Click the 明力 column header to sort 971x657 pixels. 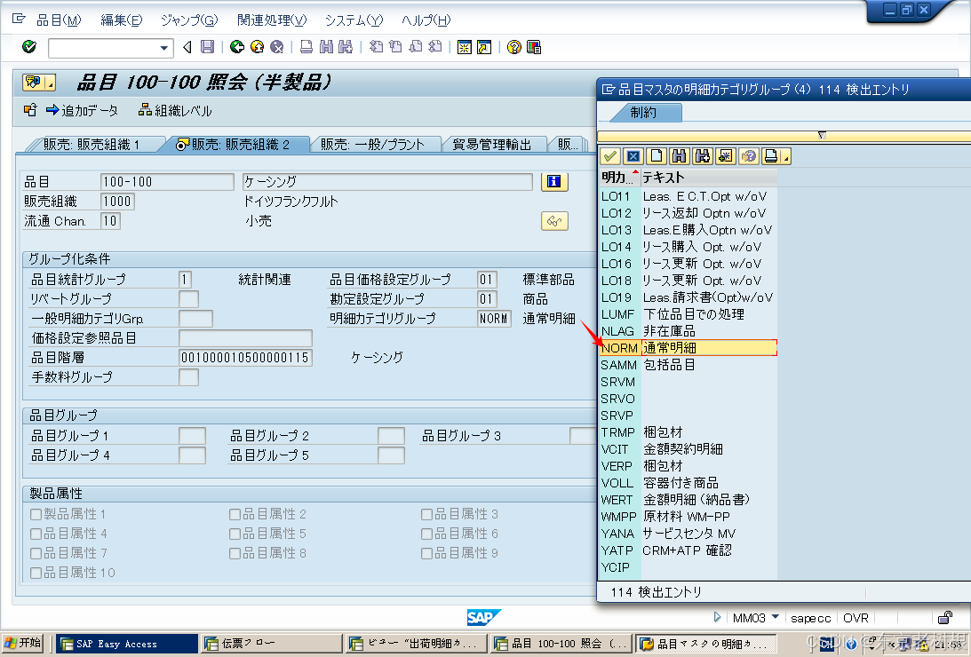619,178
